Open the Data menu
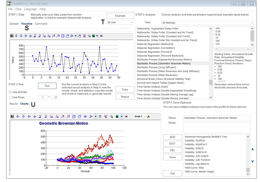The width and height of the screenshot is (260, 182). coord(18,9)
